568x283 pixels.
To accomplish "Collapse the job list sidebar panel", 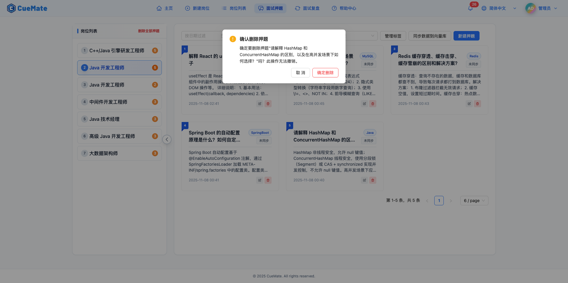I will [167, 139].
